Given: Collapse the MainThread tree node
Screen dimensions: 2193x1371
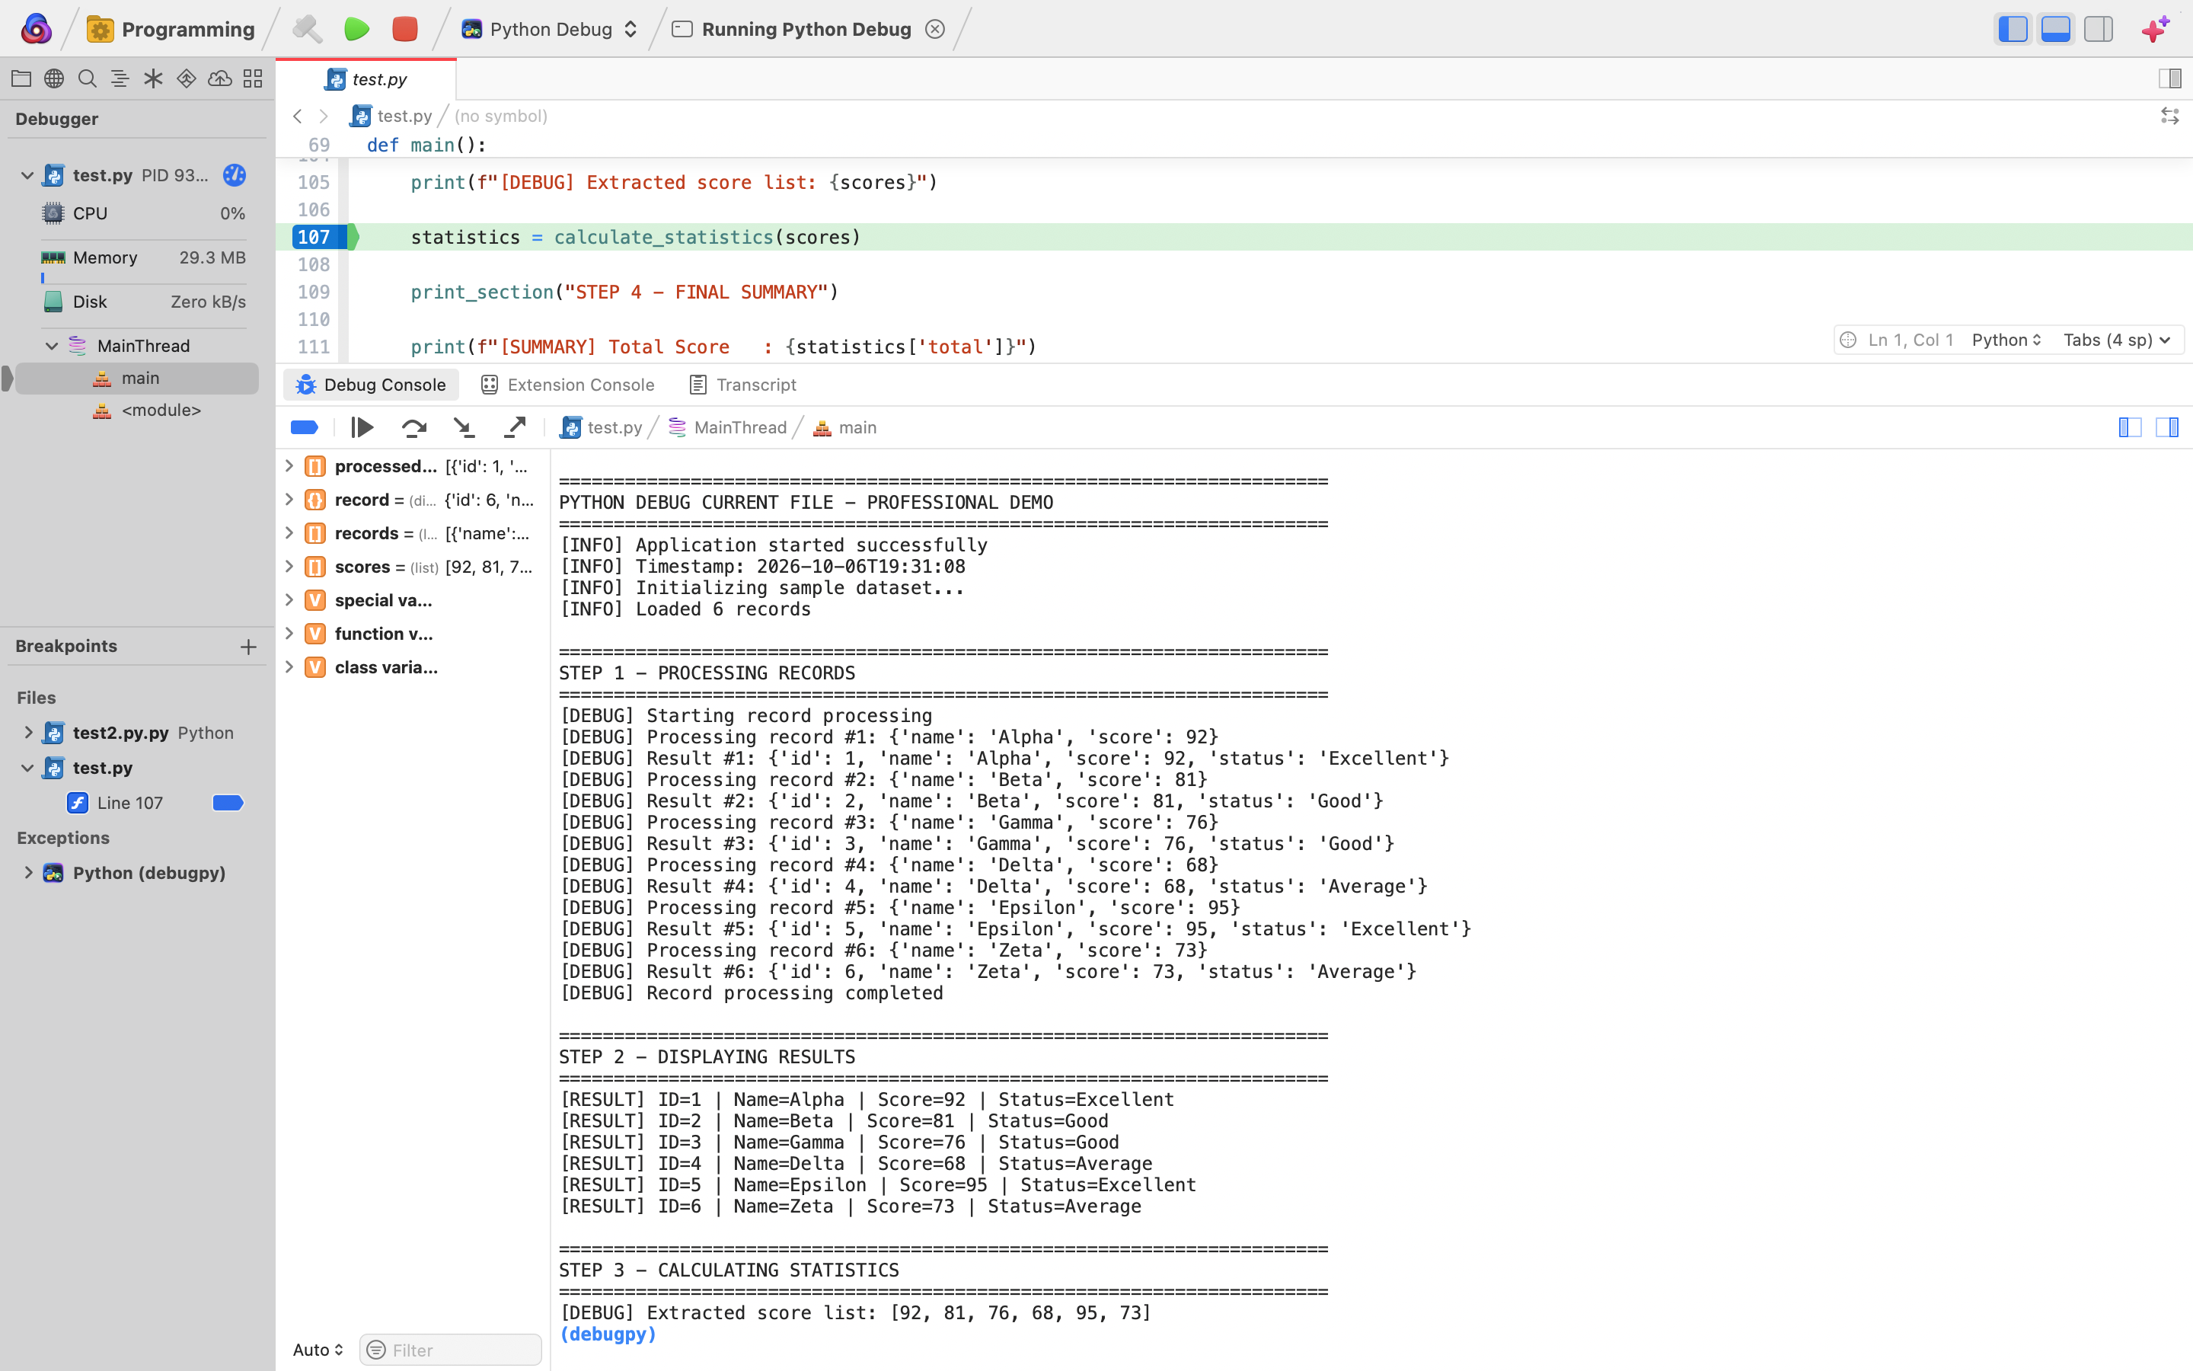Looking at the screenshot, I should [x=52, y=346].
